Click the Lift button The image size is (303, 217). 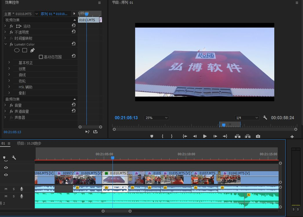[237, 136]
